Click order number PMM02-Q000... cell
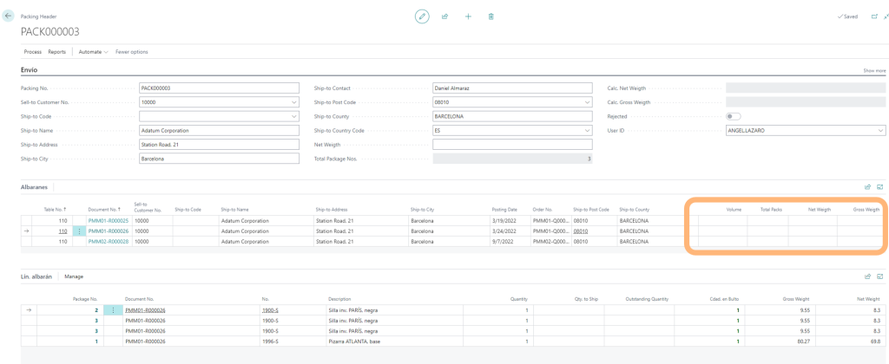This screenshot has width=889, height=364. [x=550, y=241]
